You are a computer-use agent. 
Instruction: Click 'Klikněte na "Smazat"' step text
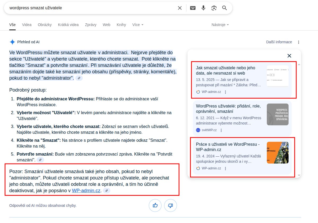click(38, 140)
